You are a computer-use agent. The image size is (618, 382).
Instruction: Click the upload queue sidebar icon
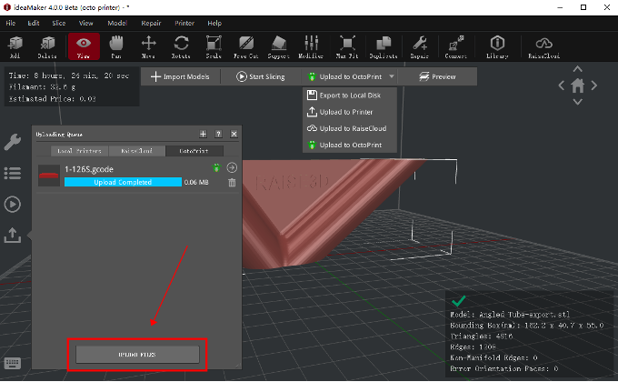coord(13,236)
